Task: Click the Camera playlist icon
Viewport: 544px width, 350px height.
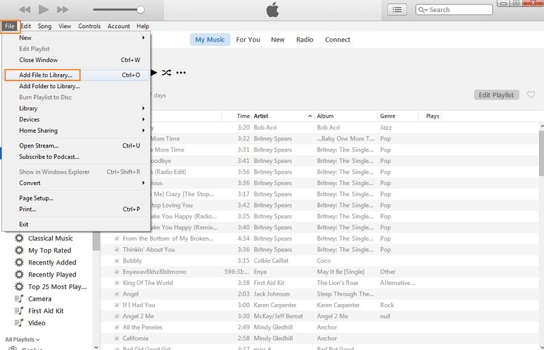Action: tap(19, 298)
